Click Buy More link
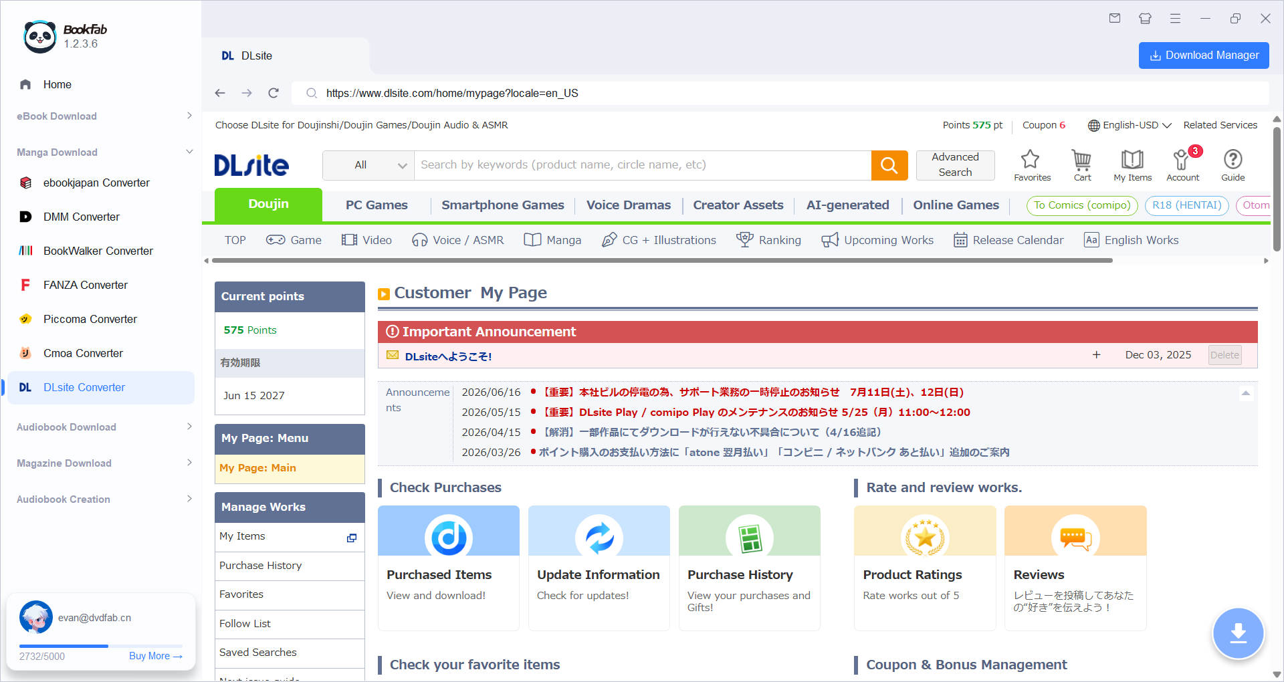 [x=156, y=656]
